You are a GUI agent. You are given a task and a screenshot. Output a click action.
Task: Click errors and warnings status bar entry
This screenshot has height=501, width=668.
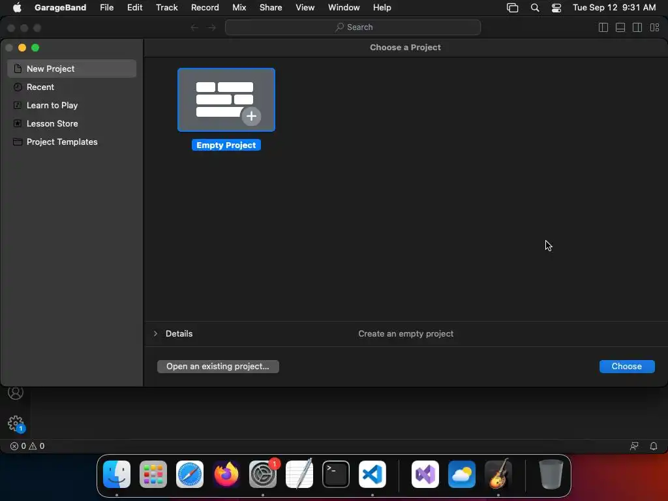(27, 446)
